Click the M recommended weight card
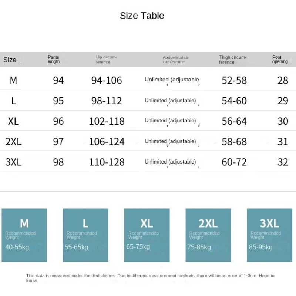The image size is (296, 296). point(24,235)
